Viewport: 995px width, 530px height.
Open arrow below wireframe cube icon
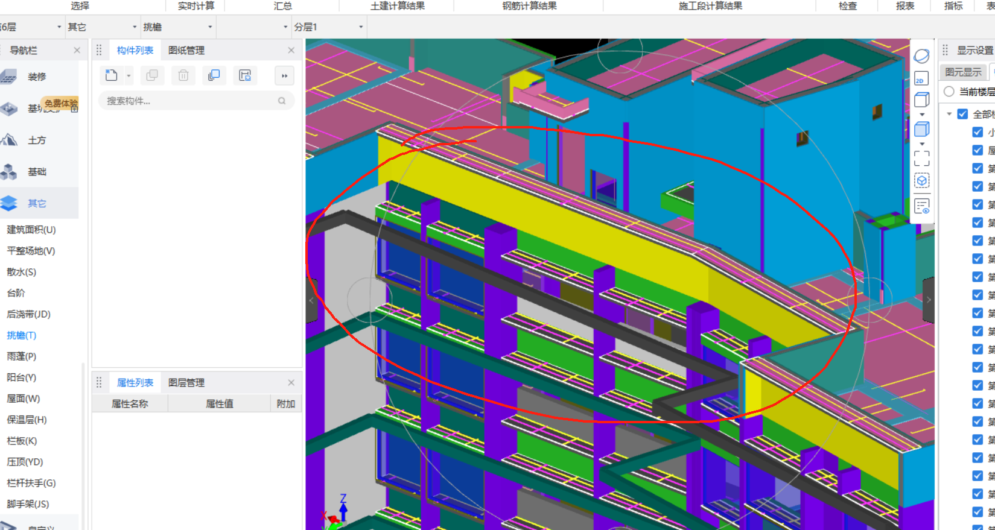click(922, 115)
